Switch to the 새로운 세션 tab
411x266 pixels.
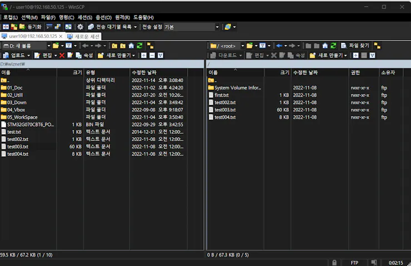[x=84, y=36]
